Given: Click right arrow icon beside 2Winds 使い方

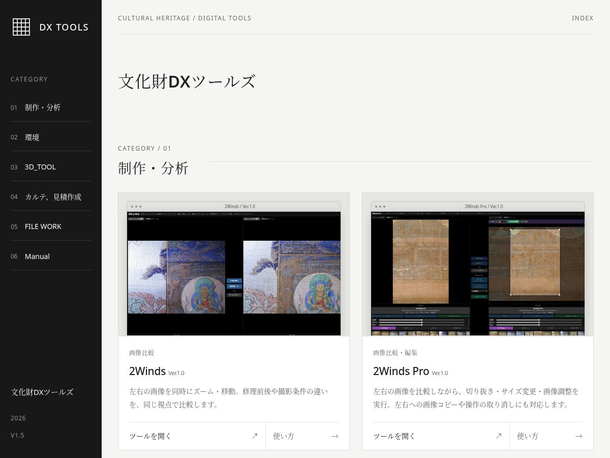Looking at the screenshot, I should (334, 436).
